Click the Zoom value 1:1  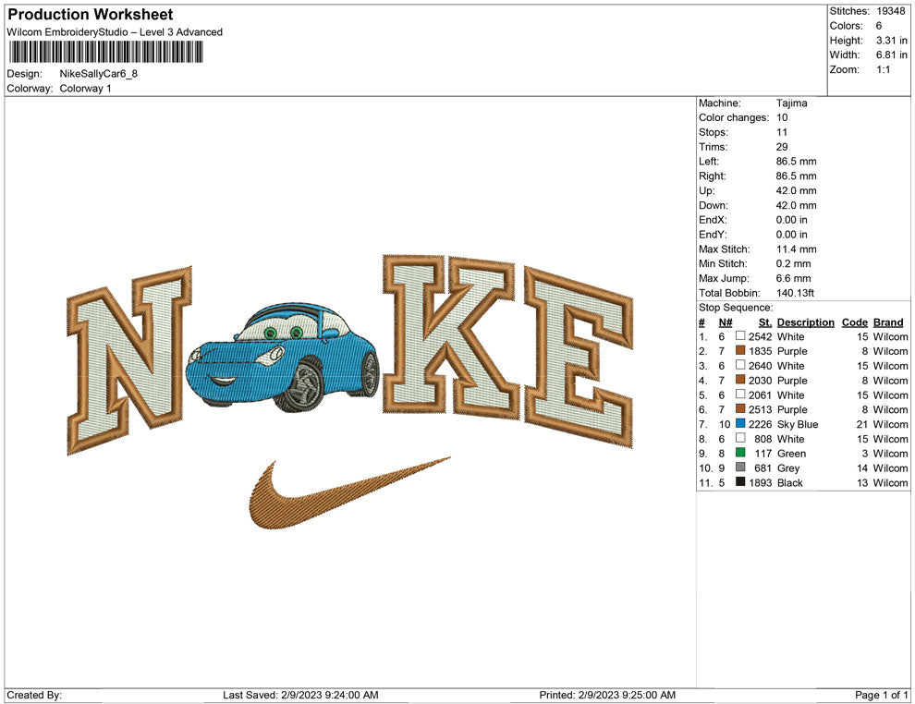883,70
